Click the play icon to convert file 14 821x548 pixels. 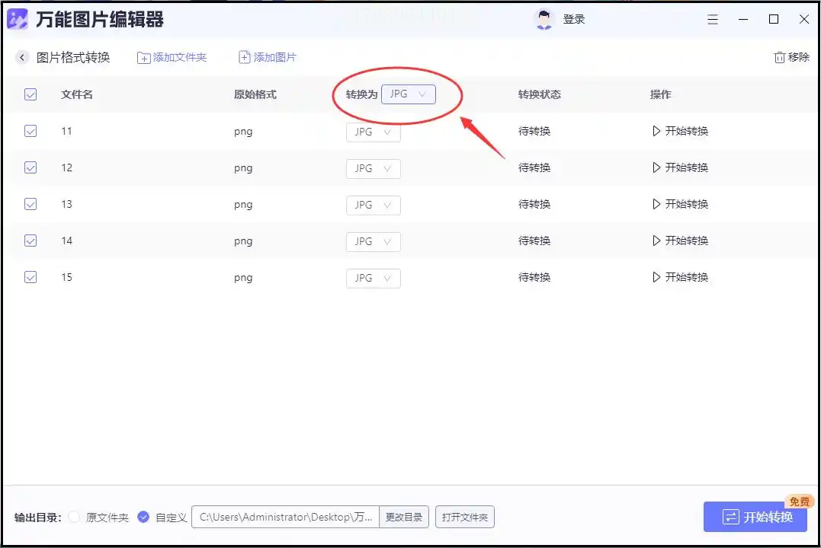pos(656,241)
